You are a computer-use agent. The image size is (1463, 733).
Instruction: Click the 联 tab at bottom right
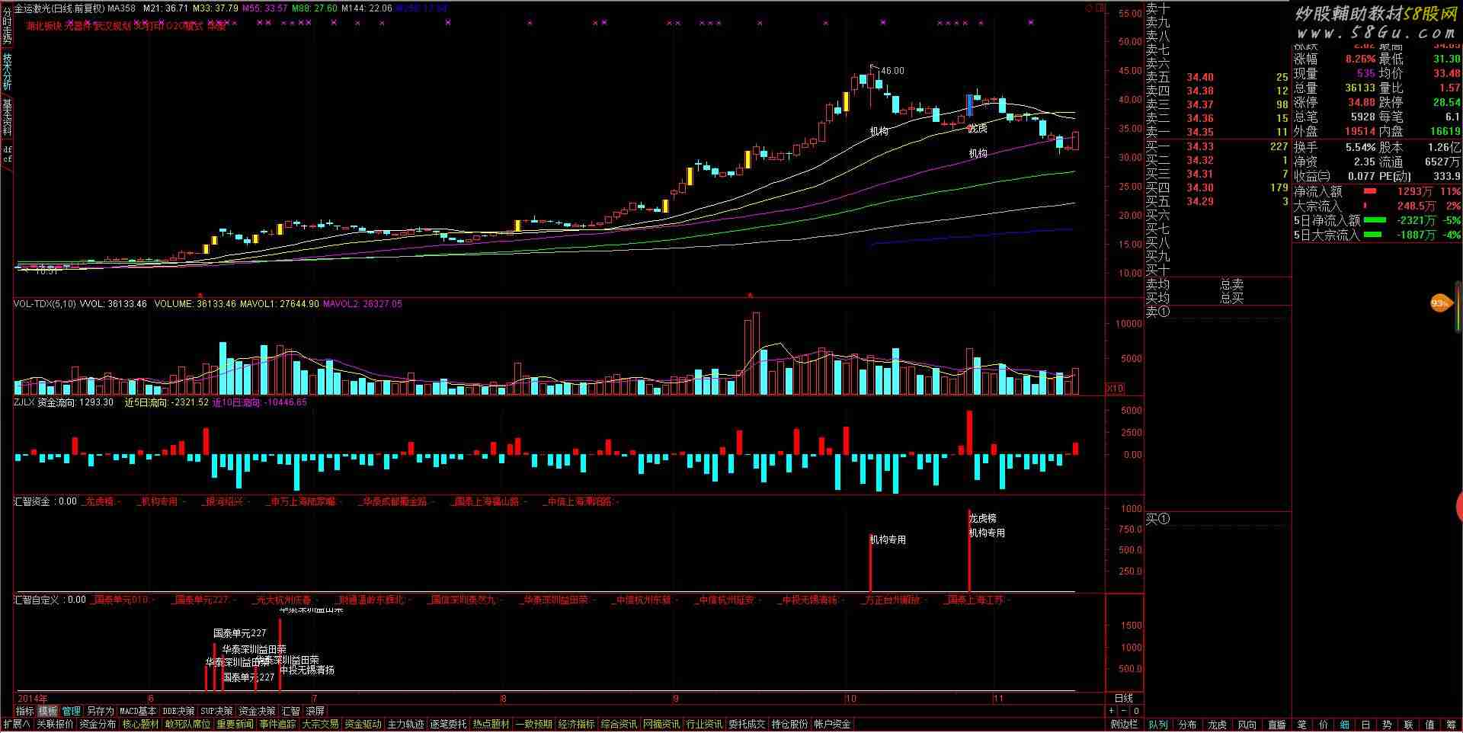(x=1408, y=724)
